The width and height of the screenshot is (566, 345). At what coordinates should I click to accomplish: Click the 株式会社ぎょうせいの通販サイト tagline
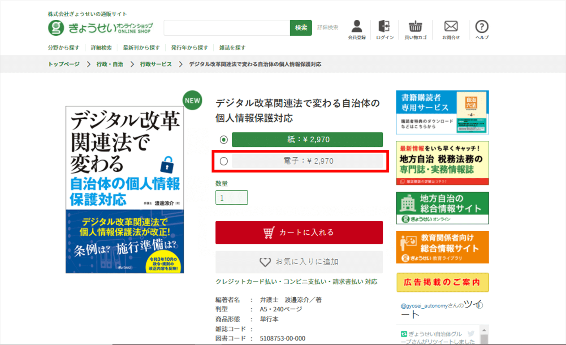pos(87,14)
